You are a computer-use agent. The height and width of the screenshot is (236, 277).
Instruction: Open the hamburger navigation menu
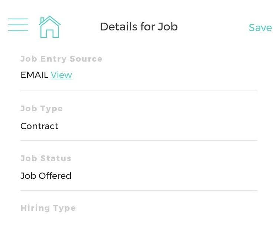click(18, 25)
